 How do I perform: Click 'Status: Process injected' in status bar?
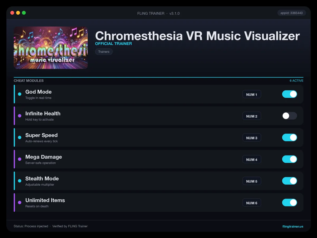pyautogui.click(x=31, y=226)
